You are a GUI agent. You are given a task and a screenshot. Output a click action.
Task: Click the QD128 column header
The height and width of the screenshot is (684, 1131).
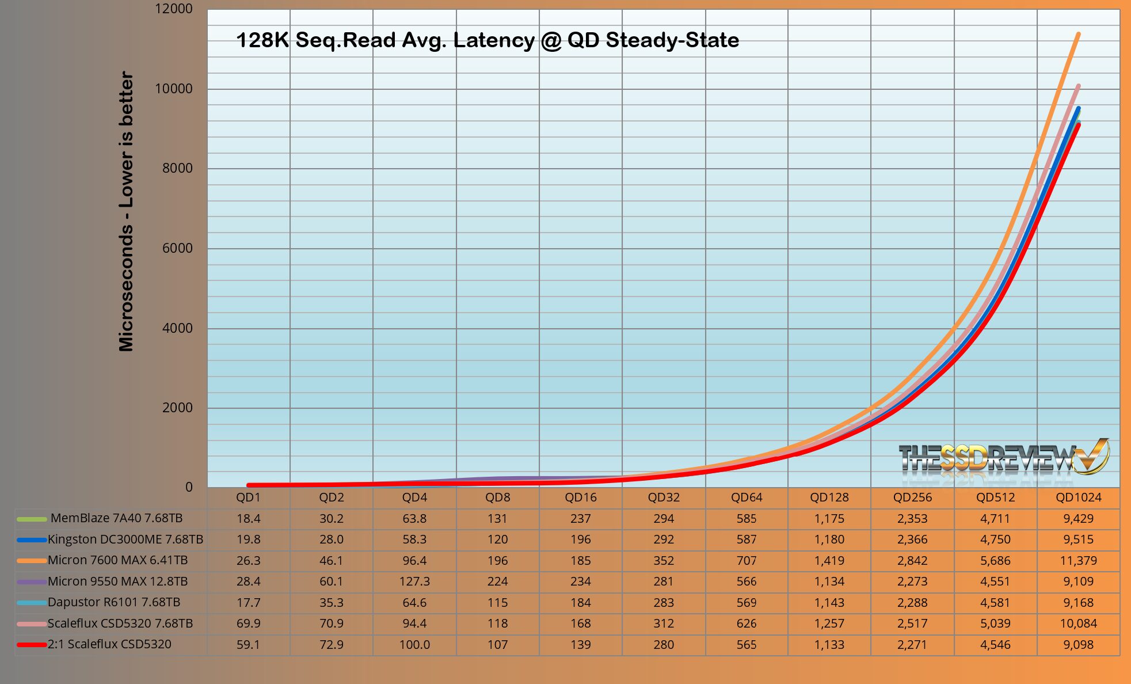[x=829, y=497]
